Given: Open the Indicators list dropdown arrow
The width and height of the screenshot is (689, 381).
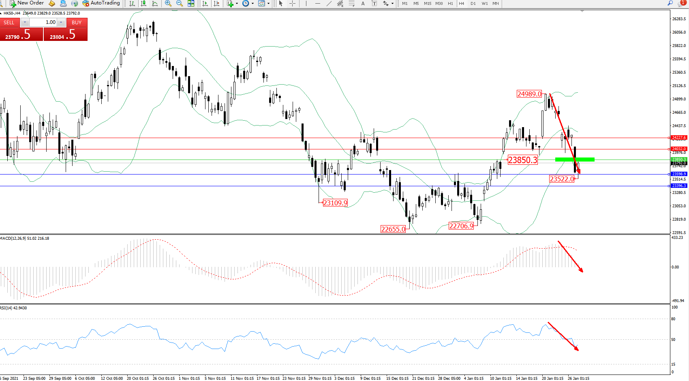Looking at the screenshot, I should click(237, 3).
